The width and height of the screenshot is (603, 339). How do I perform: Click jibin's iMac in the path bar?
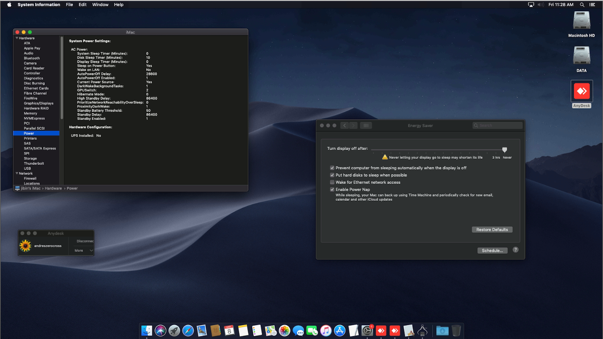pyautogui.click(x=31, y=188)
